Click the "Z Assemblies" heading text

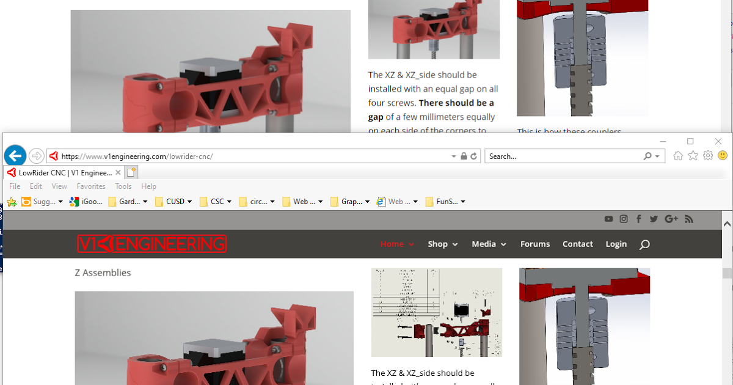103,273
